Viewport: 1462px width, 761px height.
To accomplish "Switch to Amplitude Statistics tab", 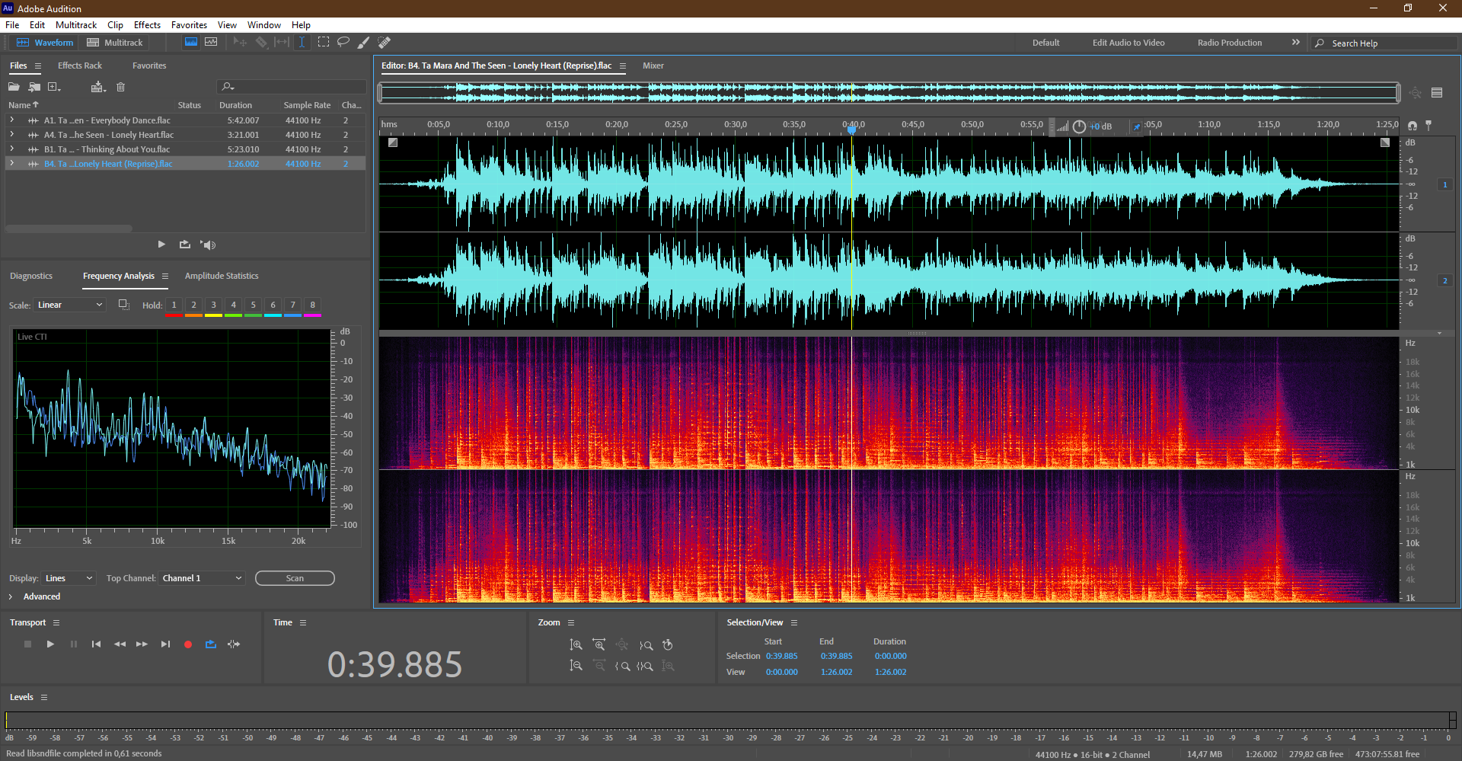I will point(222,276).
